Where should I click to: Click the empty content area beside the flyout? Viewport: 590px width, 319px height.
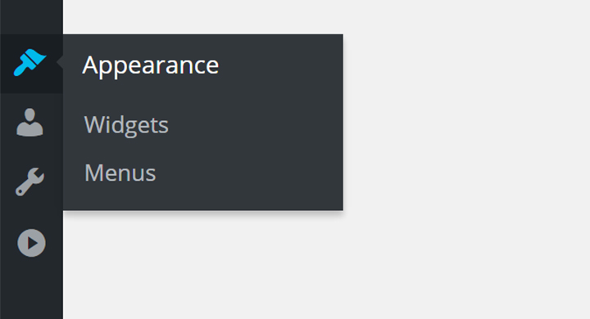pos(466,158)
